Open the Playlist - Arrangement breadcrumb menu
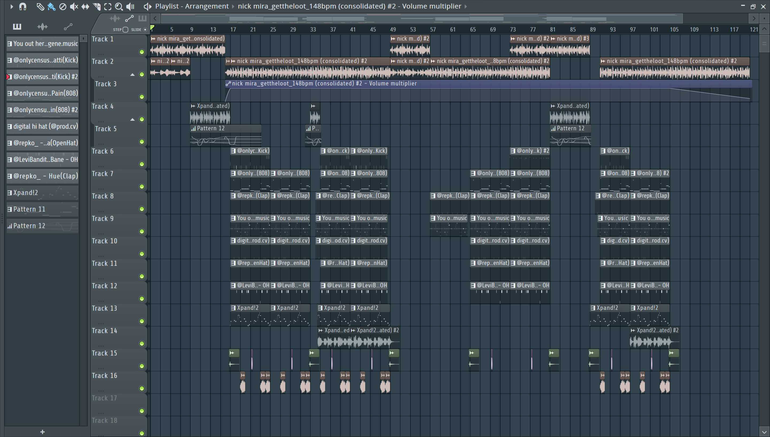This screenshot has width=770, height=437. (192, 6)
